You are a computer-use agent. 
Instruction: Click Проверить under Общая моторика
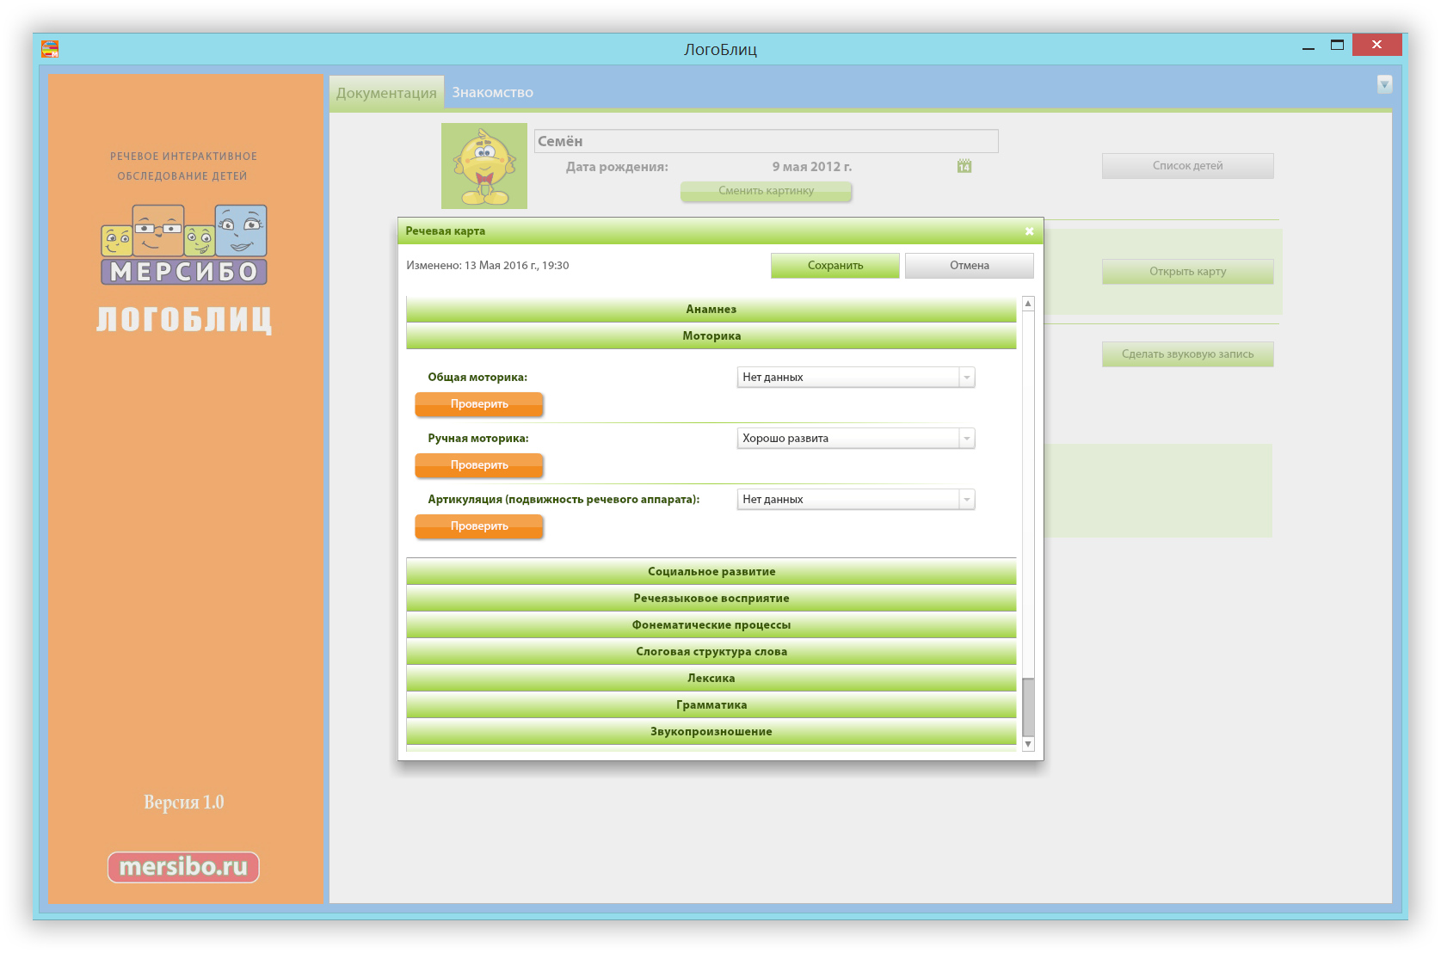pos(479,404)
